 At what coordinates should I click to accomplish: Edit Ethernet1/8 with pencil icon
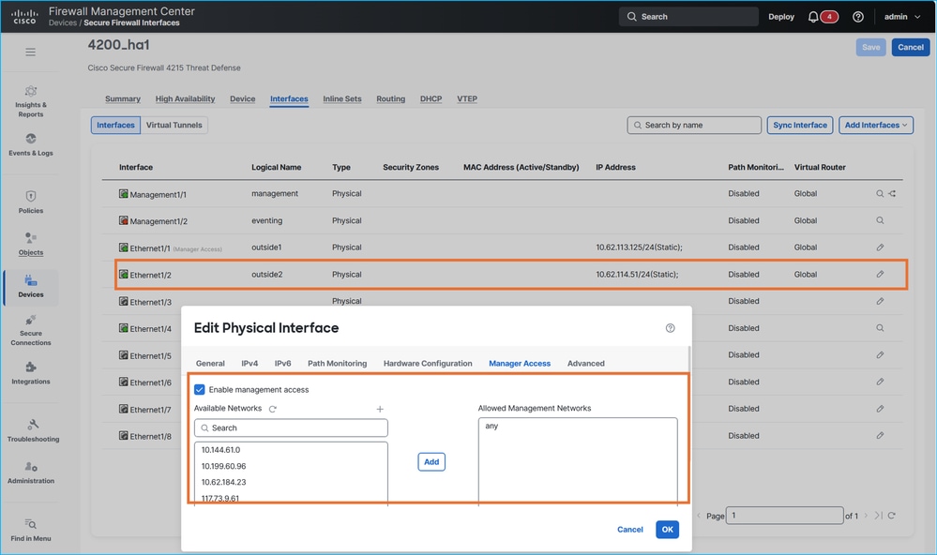coord(880,436)
